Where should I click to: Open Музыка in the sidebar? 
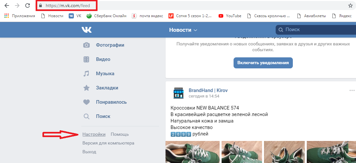click(105, 74)
